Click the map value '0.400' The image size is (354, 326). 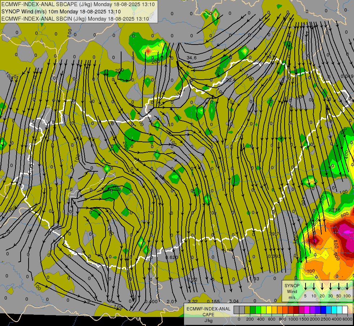(151, 301)
